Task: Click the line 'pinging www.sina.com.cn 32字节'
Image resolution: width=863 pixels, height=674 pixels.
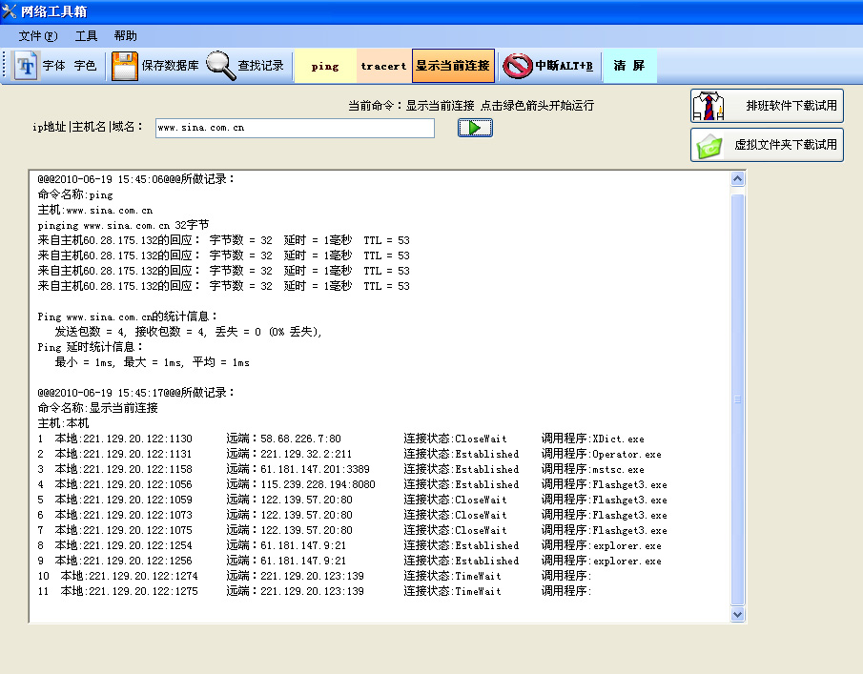Action: (123, 225)
